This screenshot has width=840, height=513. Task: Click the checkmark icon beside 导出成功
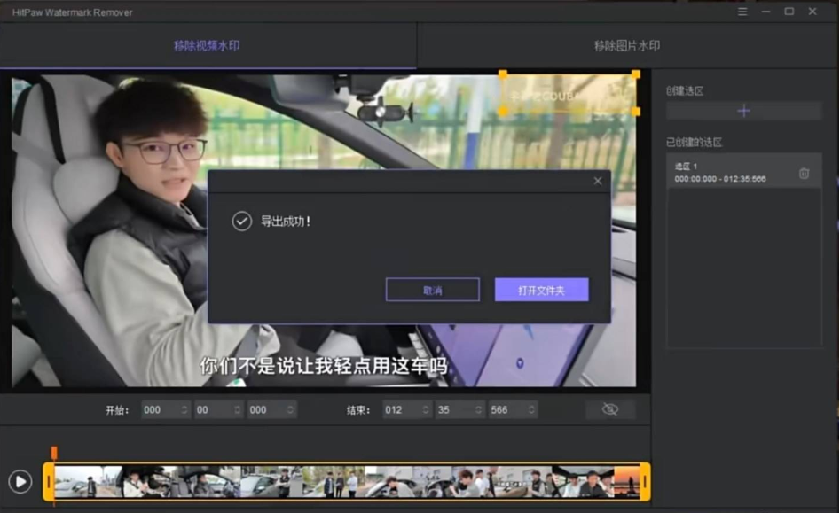(241, 222)
